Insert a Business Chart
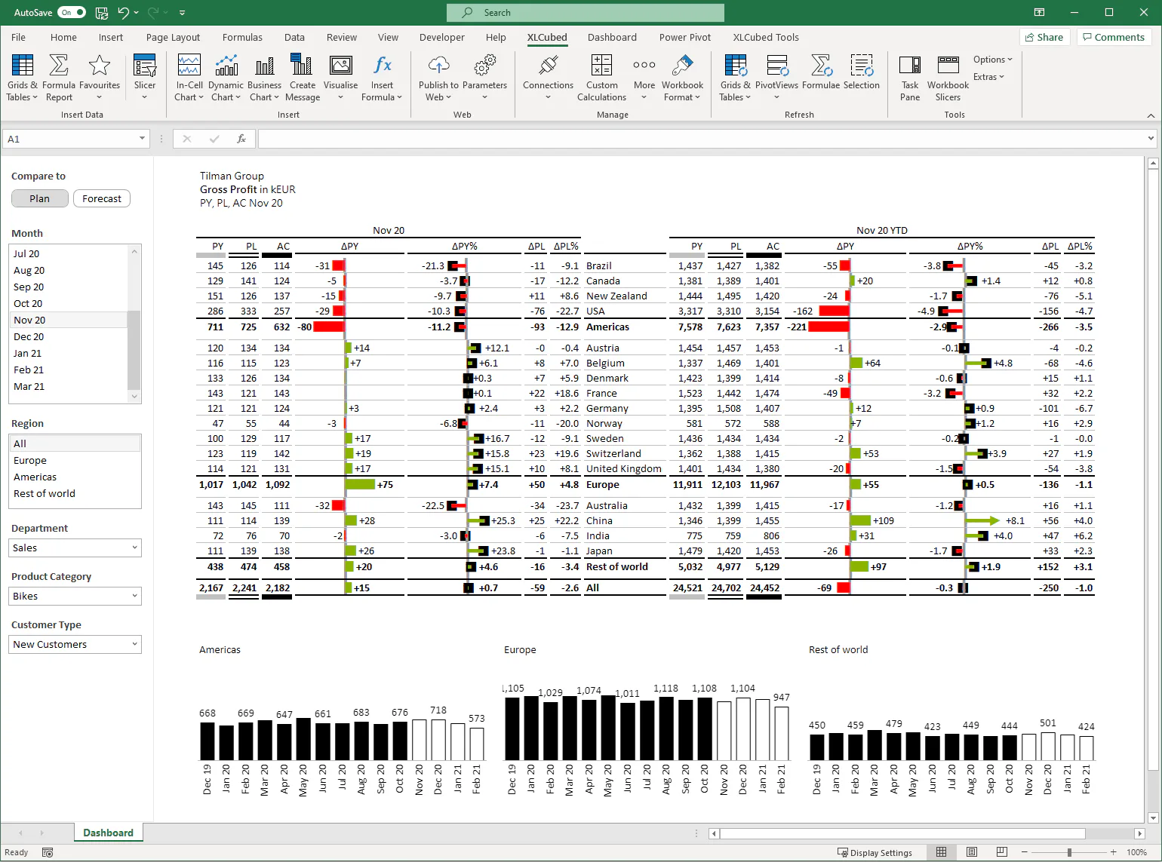The height and width of the screenshot is (862, 1162). point(264,78)
